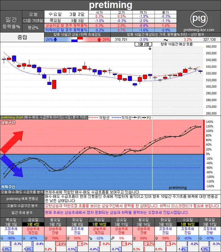The image size is (221, 252).
Task: Select the highlighted 3월 10일 date header
Action: click(99, 224)
